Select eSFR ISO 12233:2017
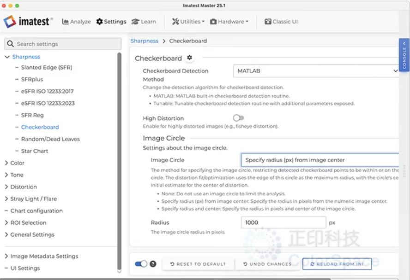The width and height of the screenshot is (410, 280). pos(48,91)
